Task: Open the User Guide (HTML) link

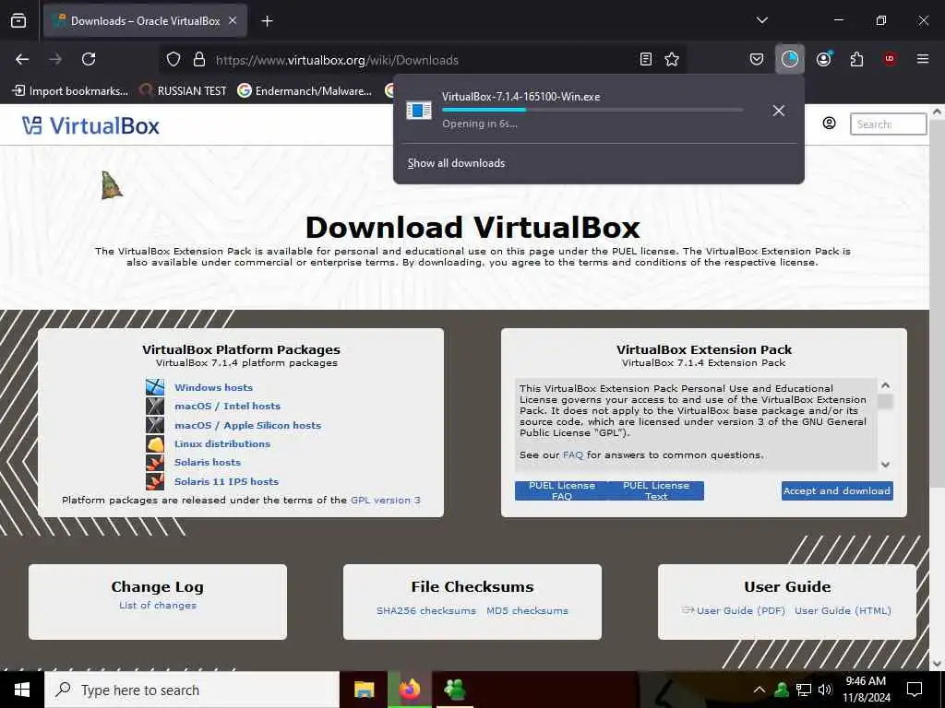Action: 843,610
